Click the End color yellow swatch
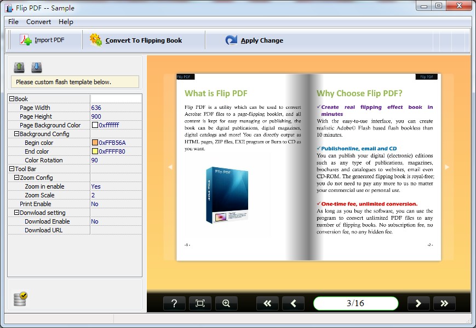476x328 pixels. 95,151
